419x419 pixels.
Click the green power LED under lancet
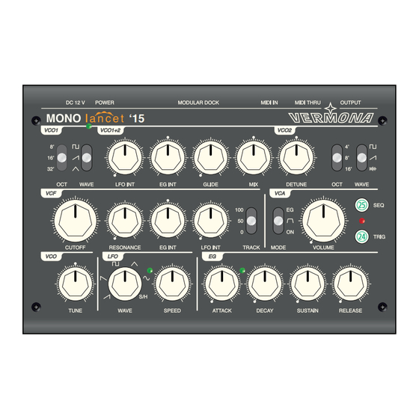click(89, 126)
